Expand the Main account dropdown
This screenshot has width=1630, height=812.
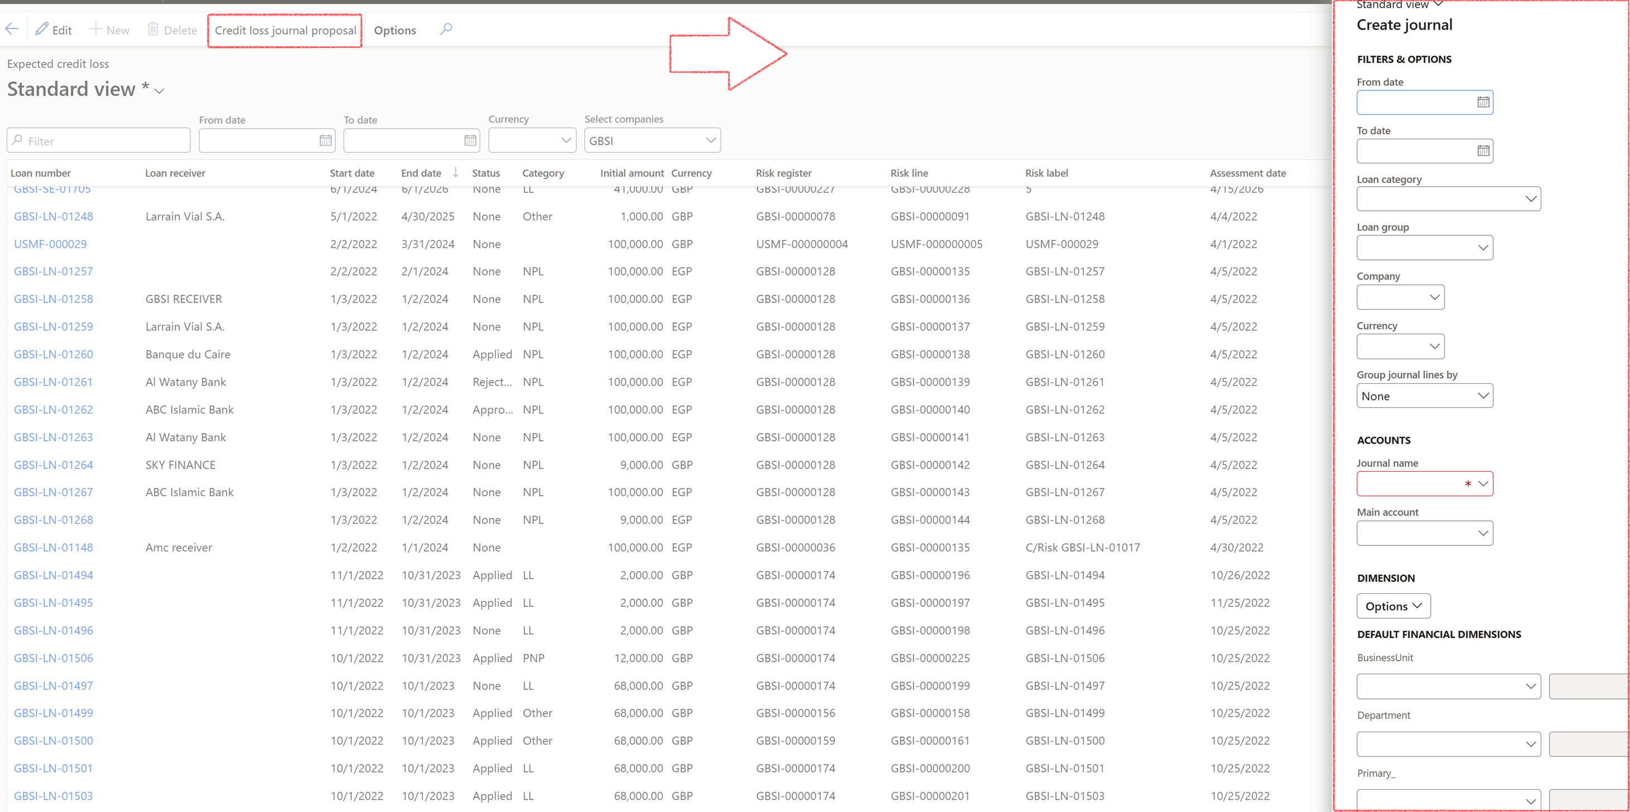point(1483,533)
